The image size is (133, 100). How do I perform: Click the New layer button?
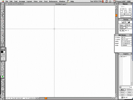pos(122,90)
